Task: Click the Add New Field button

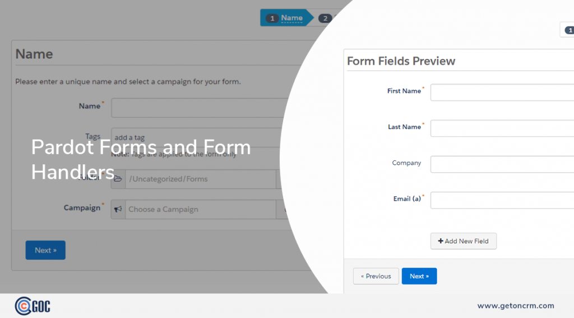Action: 464,241
